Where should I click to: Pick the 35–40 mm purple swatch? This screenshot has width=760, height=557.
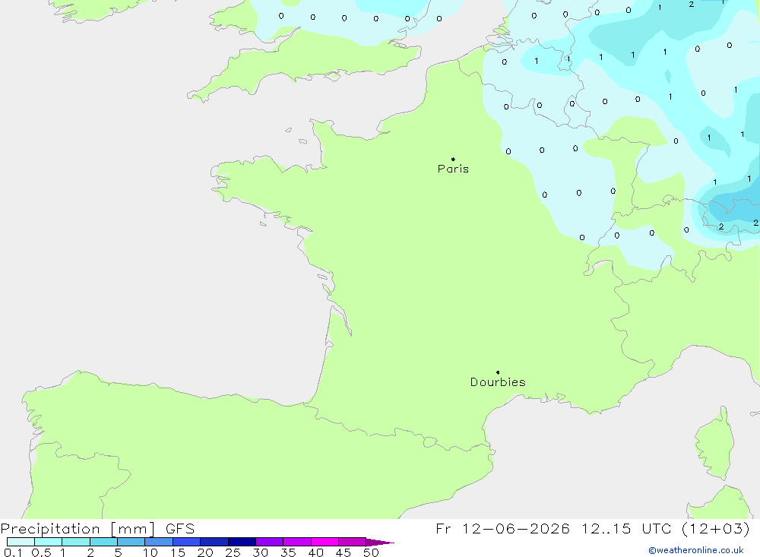click(297, 542)
